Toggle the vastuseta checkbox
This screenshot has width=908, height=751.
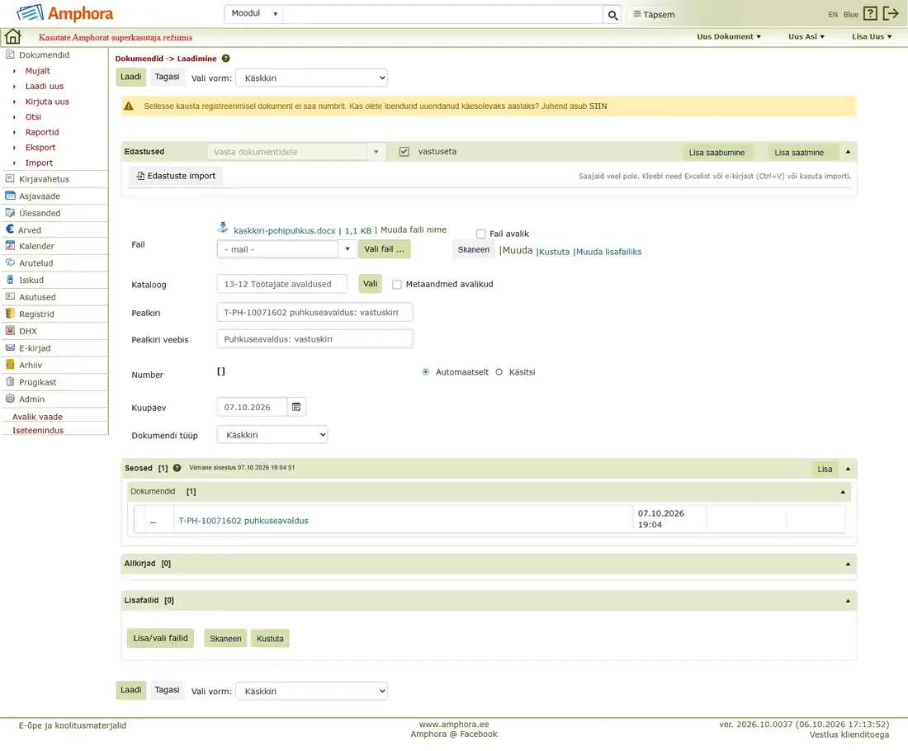tap(404, 152)
